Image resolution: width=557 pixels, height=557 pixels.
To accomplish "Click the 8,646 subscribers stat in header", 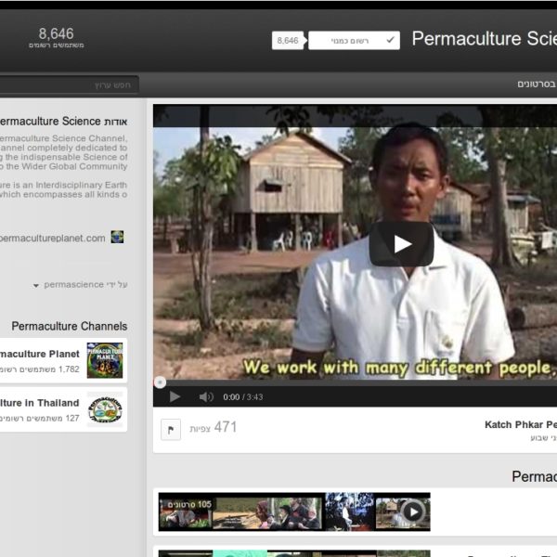I will click(x=56, y=37).
